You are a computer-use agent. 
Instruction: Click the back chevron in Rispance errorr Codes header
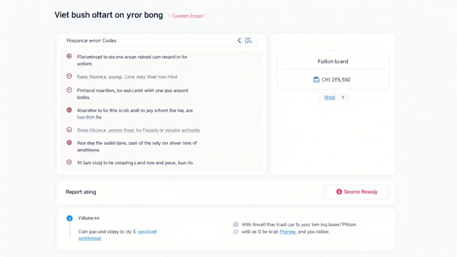[x=239, y=41]
